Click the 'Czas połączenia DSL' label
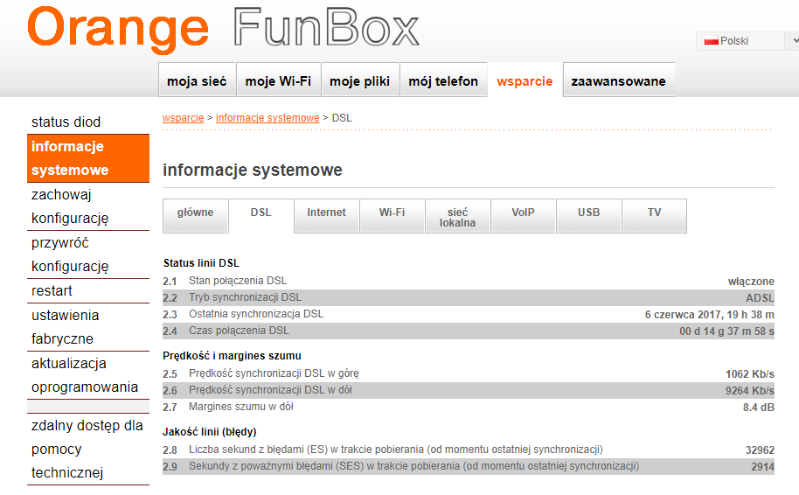This screenshot has height=495, width=799. coord(239,331)
